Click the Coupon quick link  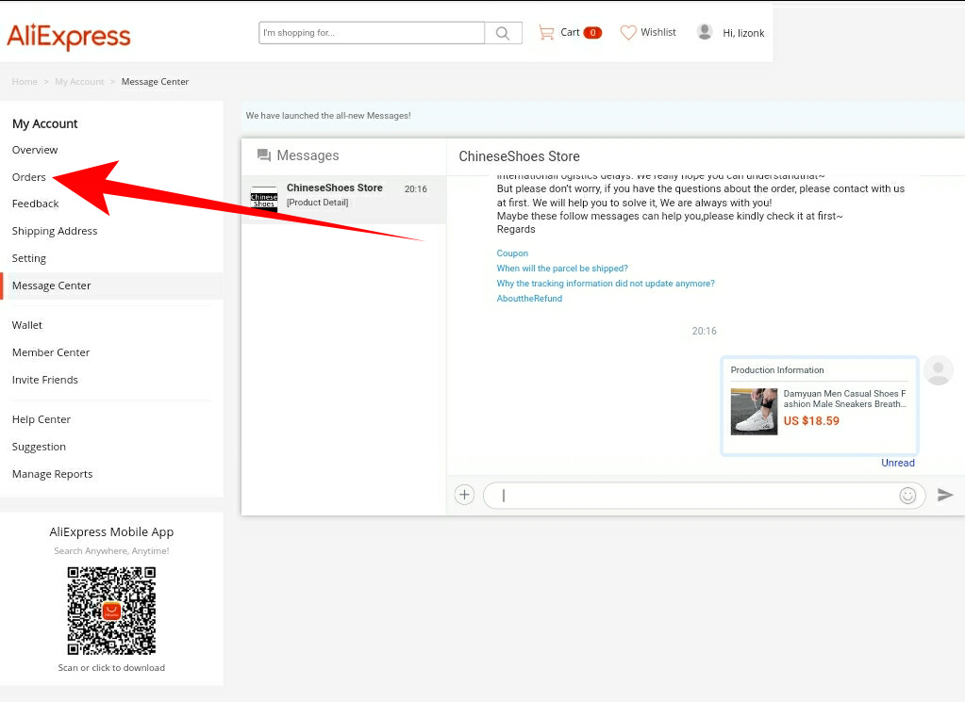pos(512,253)
